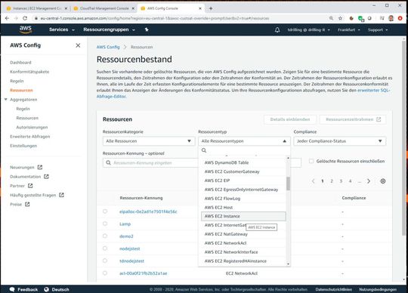Click the red browser extension icon

pyautogui.click(x=400, y=18)
